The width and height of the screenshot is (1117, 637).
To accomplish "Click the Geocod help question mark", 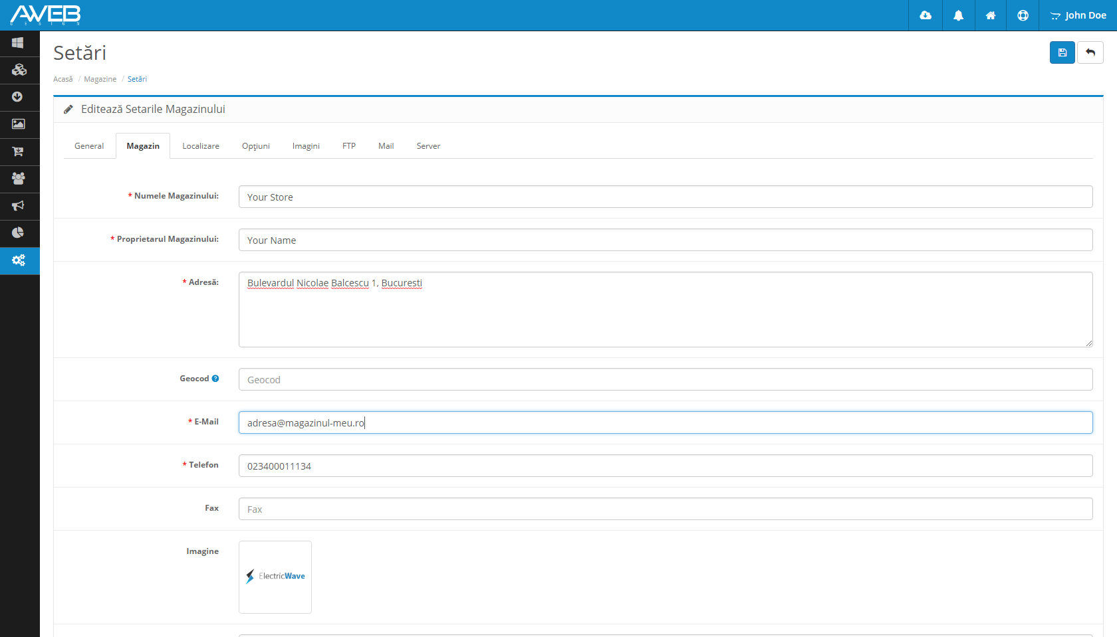I will point(215,379).
